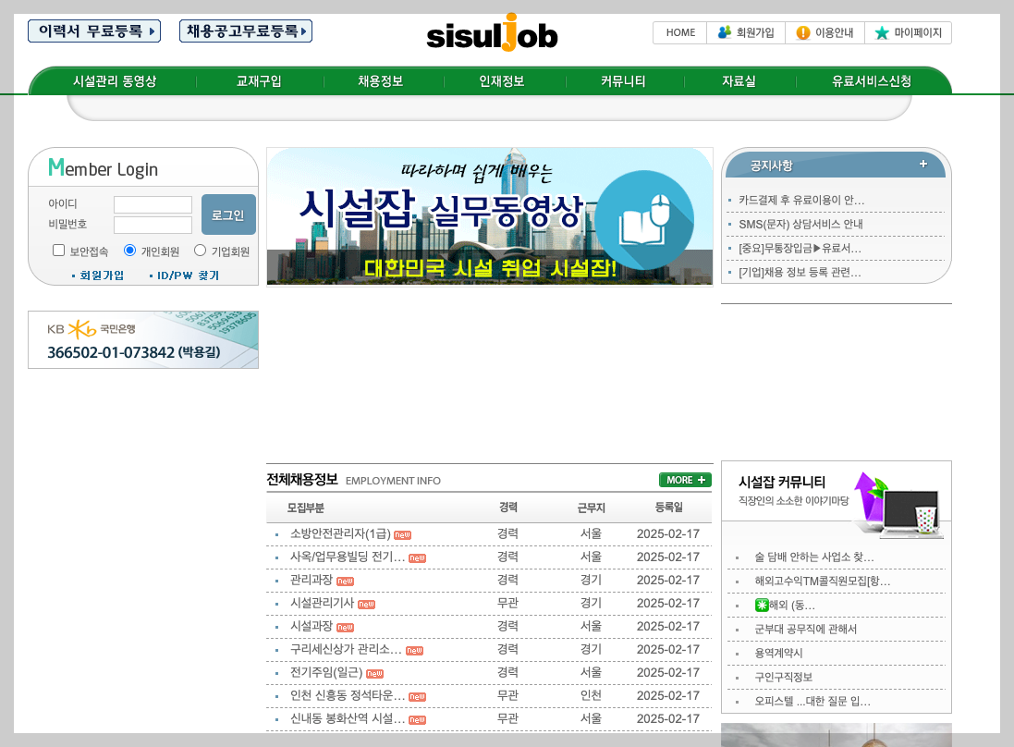This screenshot has height=747, width=1014.
Task: Open 마이페이지 via the star icon
Action: click(x=879, y=32)
